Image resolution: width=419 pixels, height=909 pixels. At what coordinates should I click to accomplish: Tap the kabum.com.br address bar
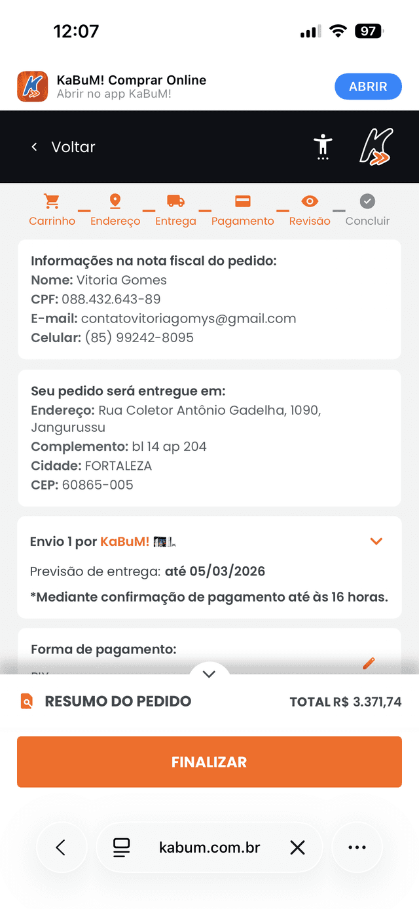coord(209,847)
